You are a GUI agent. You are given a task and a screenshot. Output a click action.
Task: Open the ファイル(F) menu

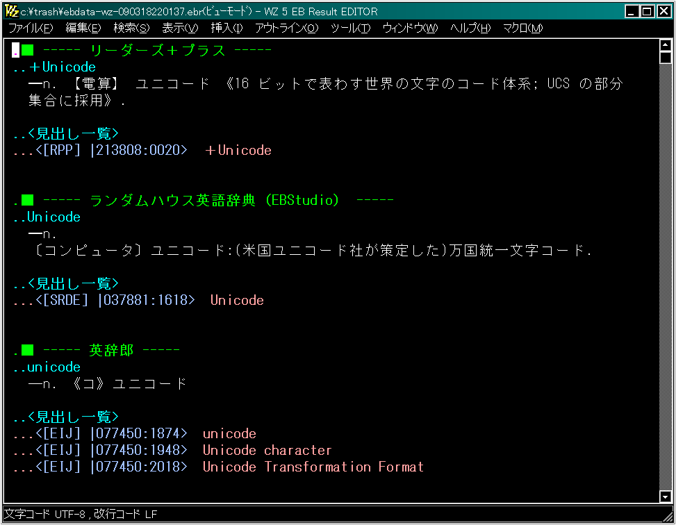(31, 28)
